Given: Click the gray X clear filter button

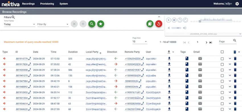Looking at the screenshot, I should coord(74,24).
